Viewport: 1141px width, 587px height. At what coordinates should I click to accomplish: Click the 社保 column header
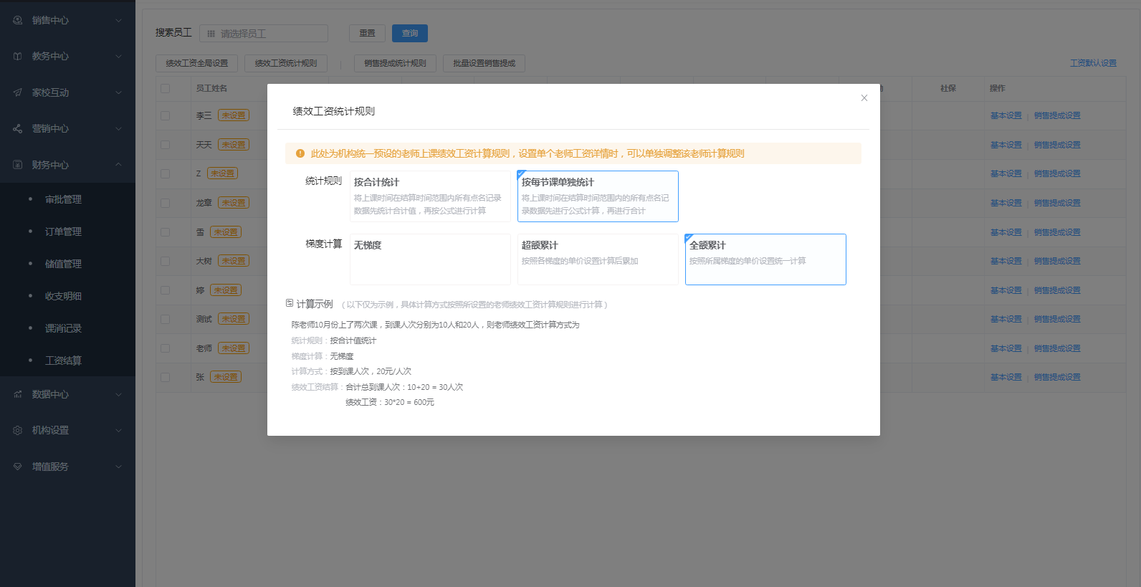click(948, 88)
